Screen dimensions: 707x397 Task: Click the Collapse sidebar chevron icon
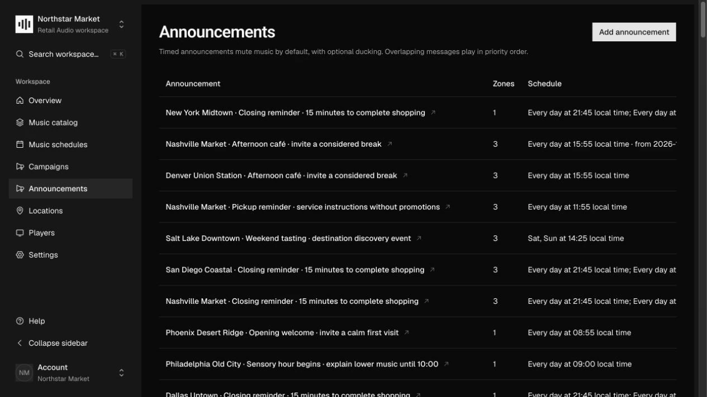coord(20,343)
